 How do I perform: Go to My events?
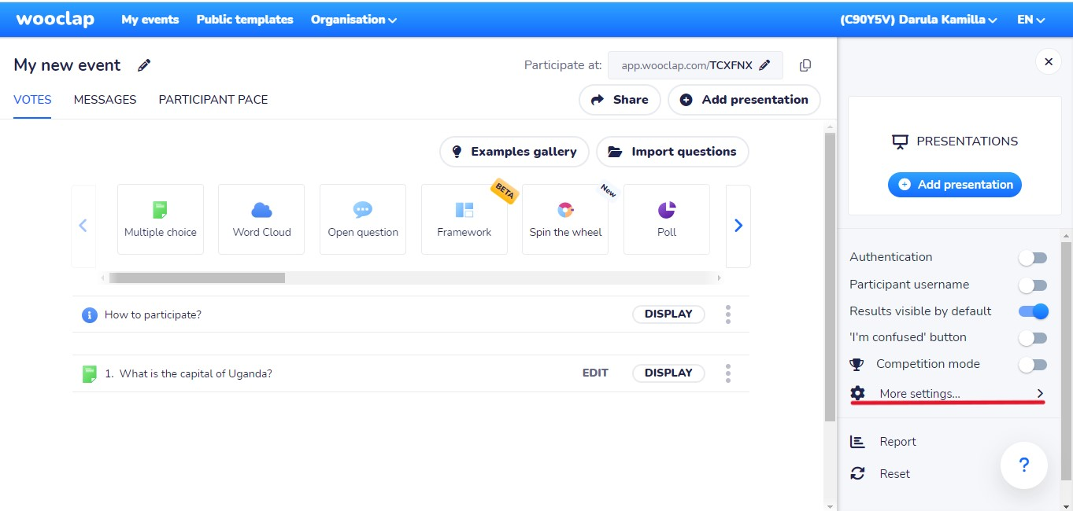pyautogui.click(x=150, y=20)
